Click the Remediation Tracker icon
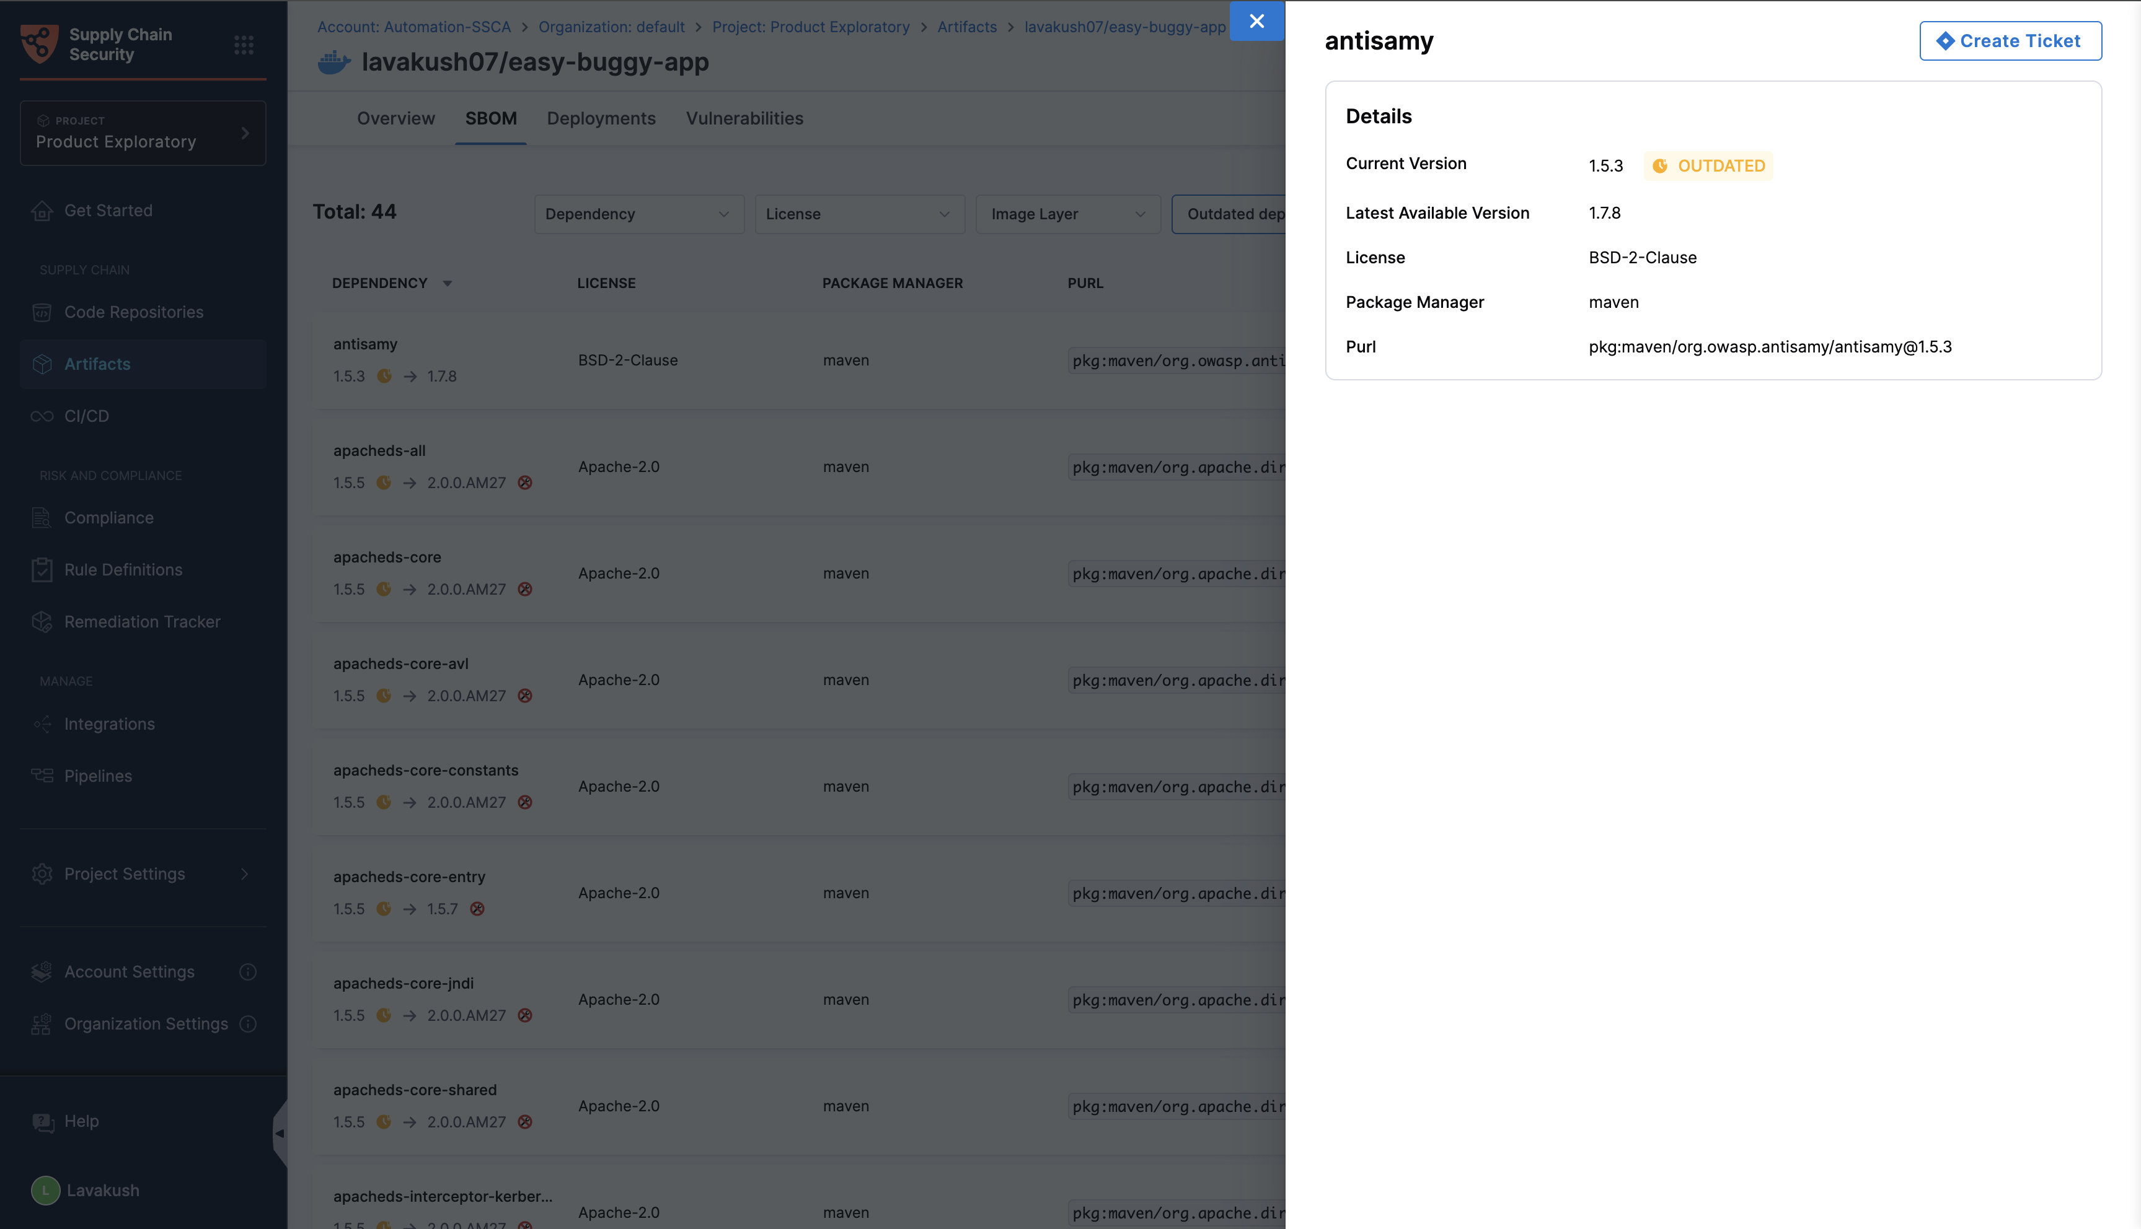 point(42,622)
